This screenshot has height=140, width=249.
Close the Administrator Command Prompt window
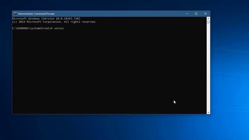tap(205, 14)
